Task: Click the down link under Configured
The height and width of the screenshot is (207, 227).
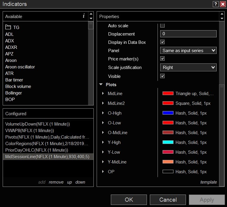Action: coord(80,182)
